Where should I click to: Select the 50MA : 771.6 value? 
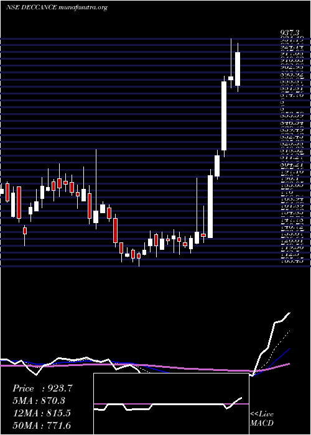pyautogui.click(x=42, y=425)
